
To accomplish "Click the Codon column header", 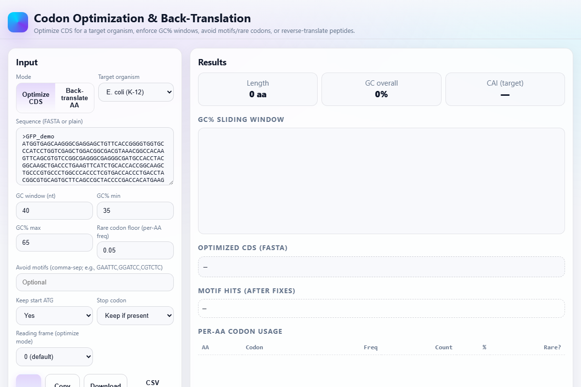I will (x=254, y=347).
